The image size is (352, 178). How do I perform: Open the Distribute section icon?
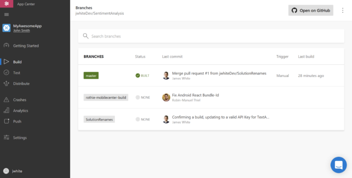click(x=6, y=84)
